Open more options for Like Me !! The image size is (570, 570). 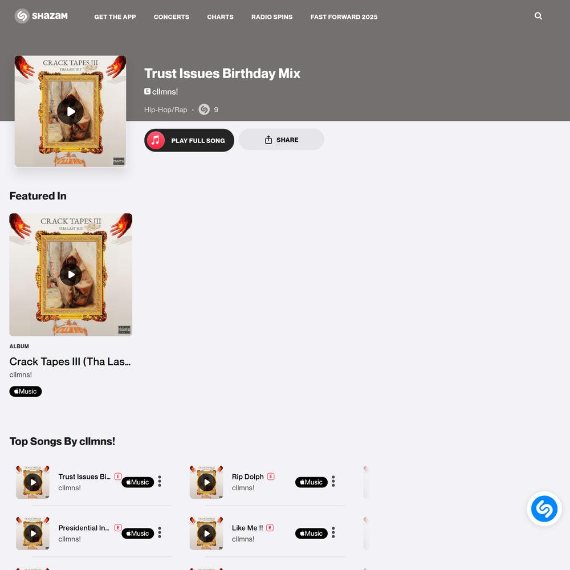tap(333, 532)
